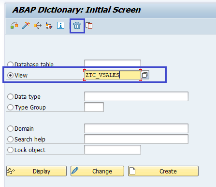This screenshot has height=187, width=216.
Task: Select the Database table radio button
Action: tap(10, 64)
